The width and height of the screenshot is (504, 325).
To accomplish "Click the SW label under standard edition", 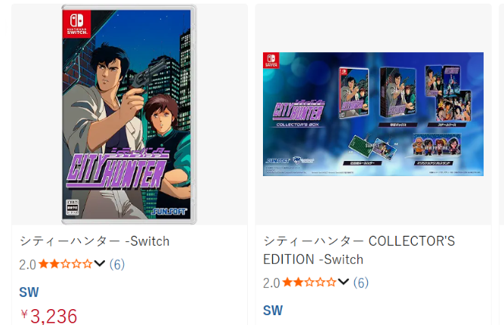I will pyautogui.click(x=29, y=292).
